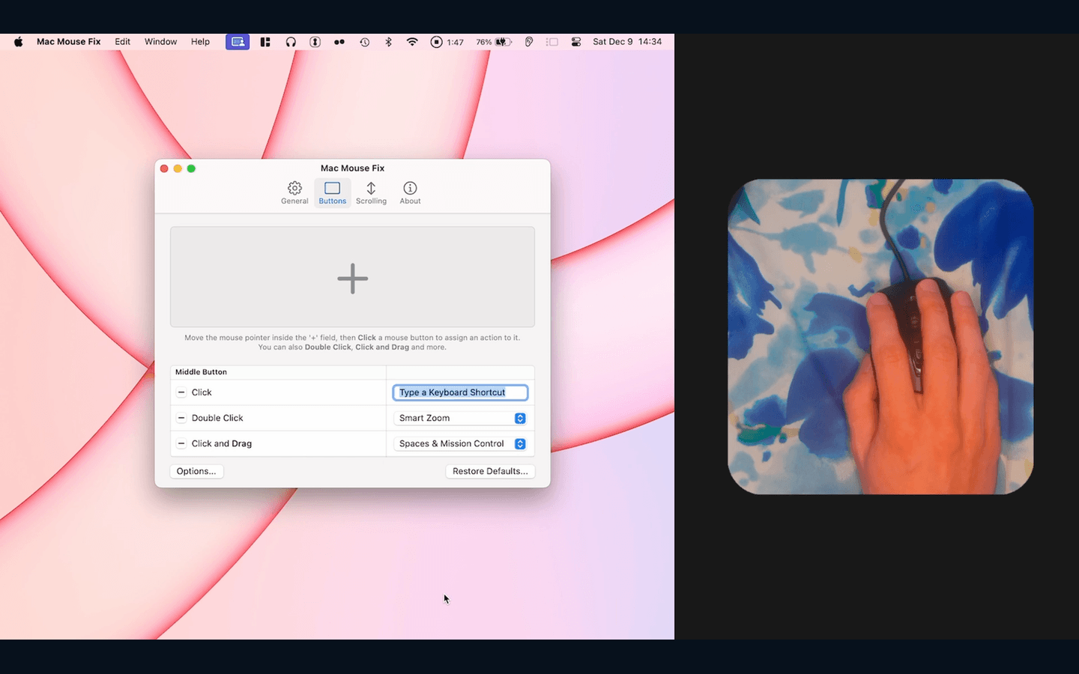Open the Apple menu
Image resolution: width=1079 pixels, height=674 pixels.
(18, 42)
